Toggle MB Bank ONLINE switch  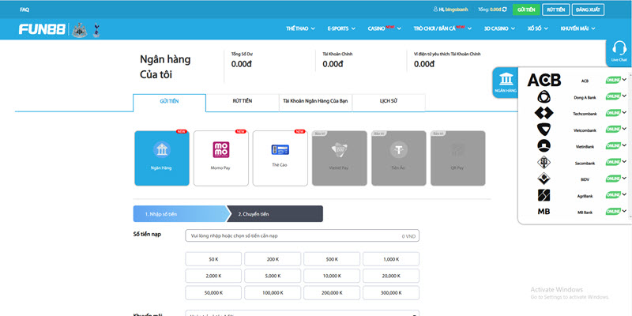pos(613,212)
